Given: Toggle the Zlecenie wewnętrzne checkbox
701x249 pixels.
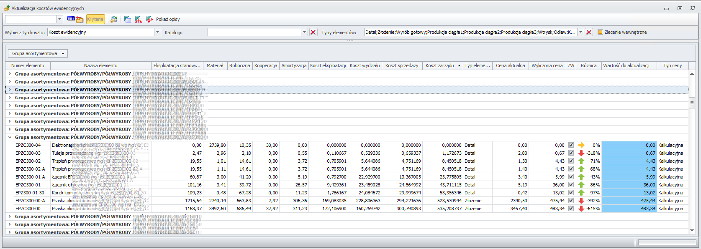Looking at the screenshot, I should tap(600, 32).
